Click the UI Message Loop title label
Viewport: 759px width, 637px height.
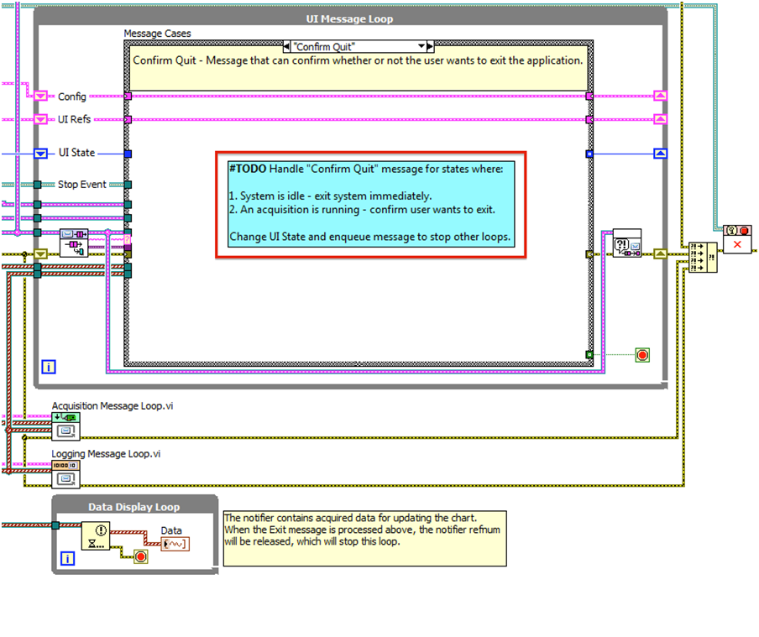[351, 18]
